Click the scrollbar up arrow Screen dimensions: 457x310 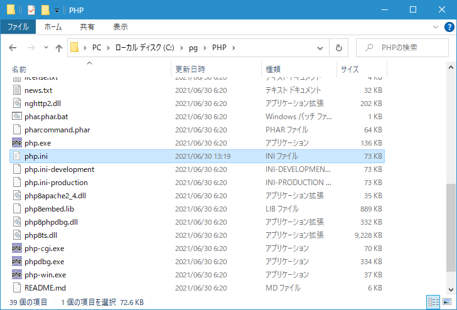[x=451, y=67]
